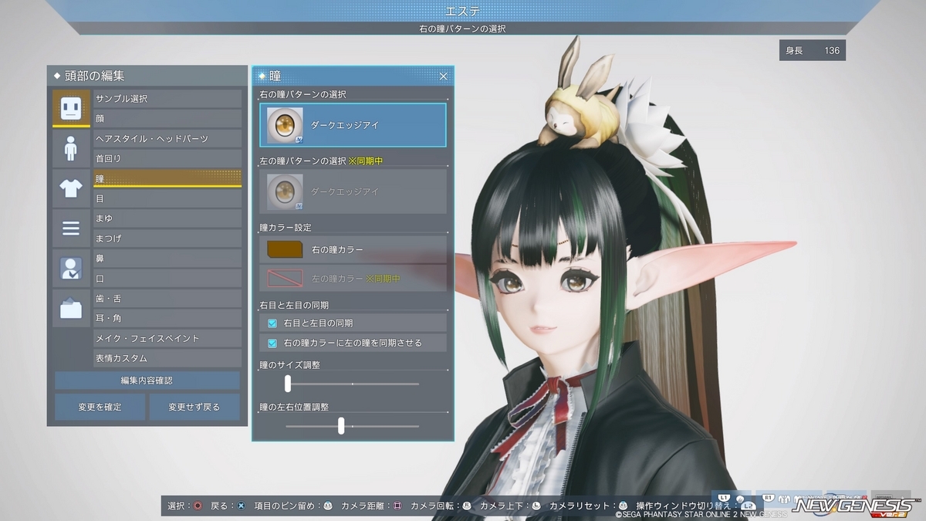926x521 pixels.
Task: Click left eye pattern thumbnail (synced)
Action: click(286, 191)
